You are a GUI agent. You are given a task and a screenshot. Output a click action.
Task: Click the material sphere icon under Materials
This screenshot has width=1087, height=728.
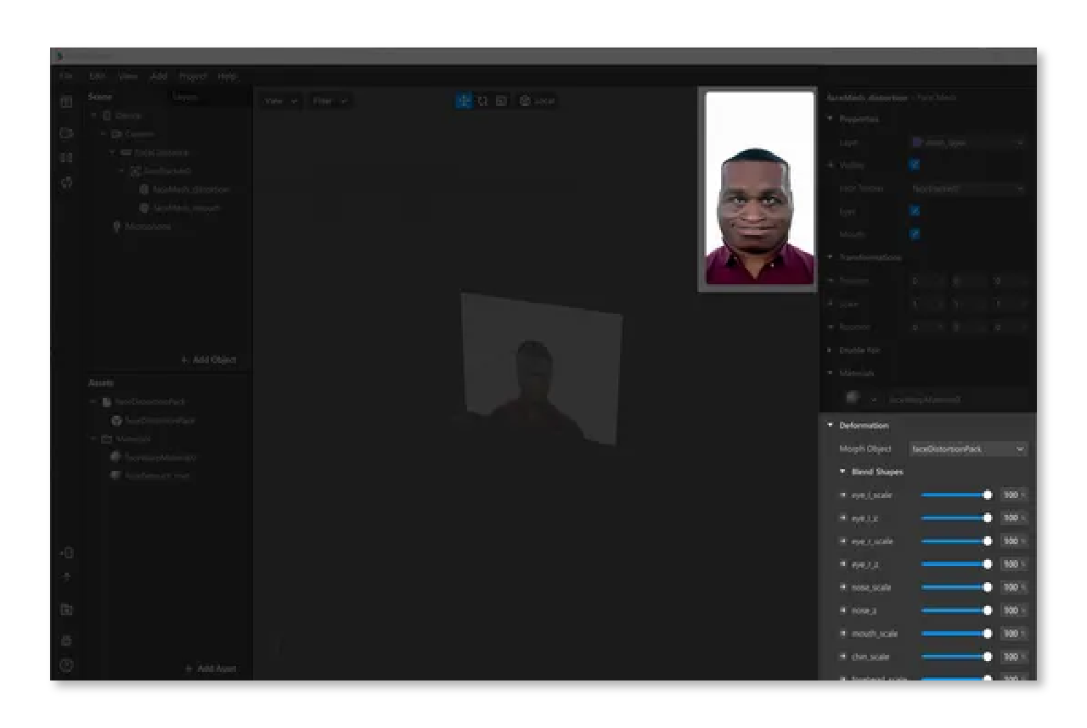click(853, 397)
